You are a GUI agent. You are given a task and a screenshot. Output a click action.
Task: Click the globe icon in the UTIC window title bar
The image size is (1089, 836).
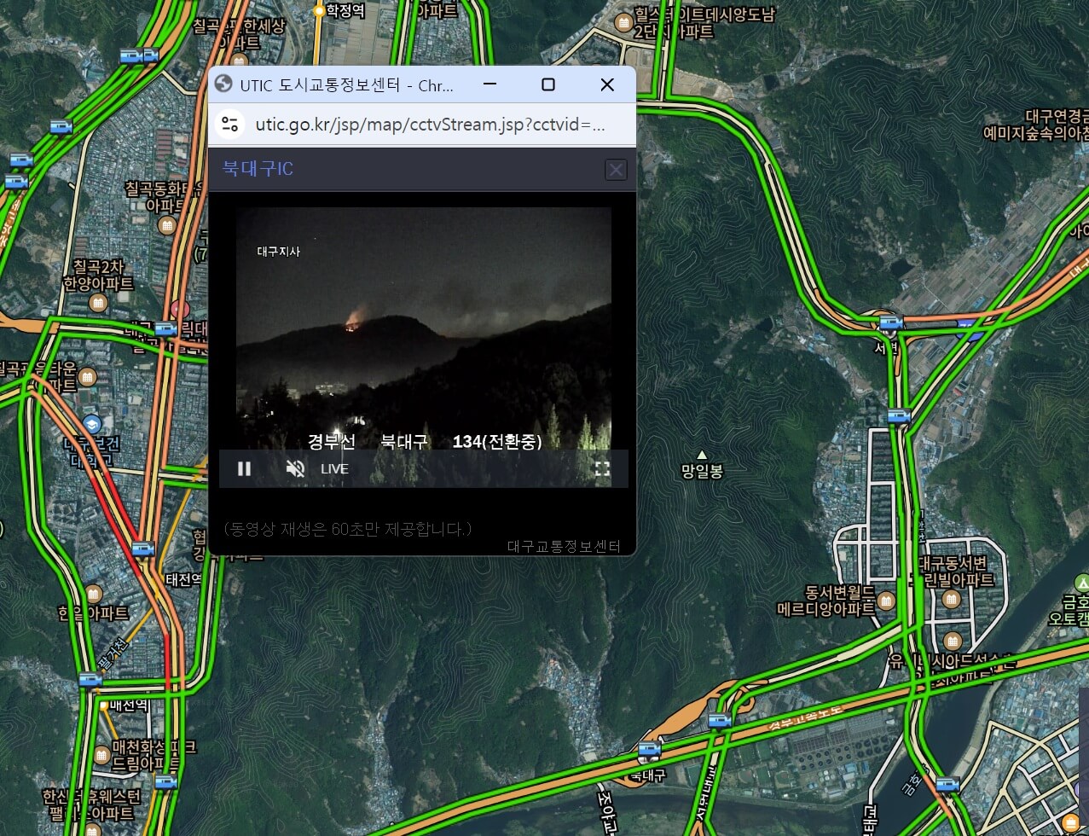[223, 84]
